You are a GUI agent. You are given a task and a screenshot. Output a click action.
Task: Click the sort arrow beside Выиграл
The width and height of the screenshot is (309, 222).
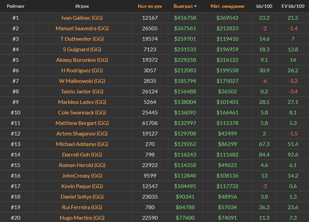click(x=196, y=7)
